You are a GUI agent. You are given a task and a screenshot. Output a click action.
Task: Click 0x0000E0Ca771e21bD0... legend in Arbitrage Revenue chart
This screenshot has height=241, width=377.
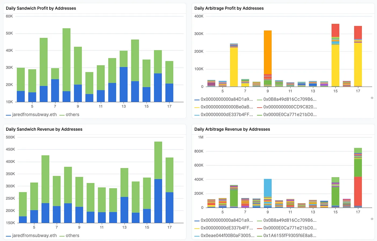pos(289,228)
